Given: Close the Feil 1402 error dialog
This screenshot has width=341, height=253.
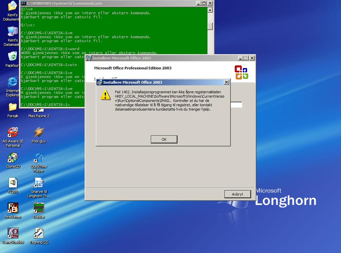Looking at the screenshot, I should (226, 82).
